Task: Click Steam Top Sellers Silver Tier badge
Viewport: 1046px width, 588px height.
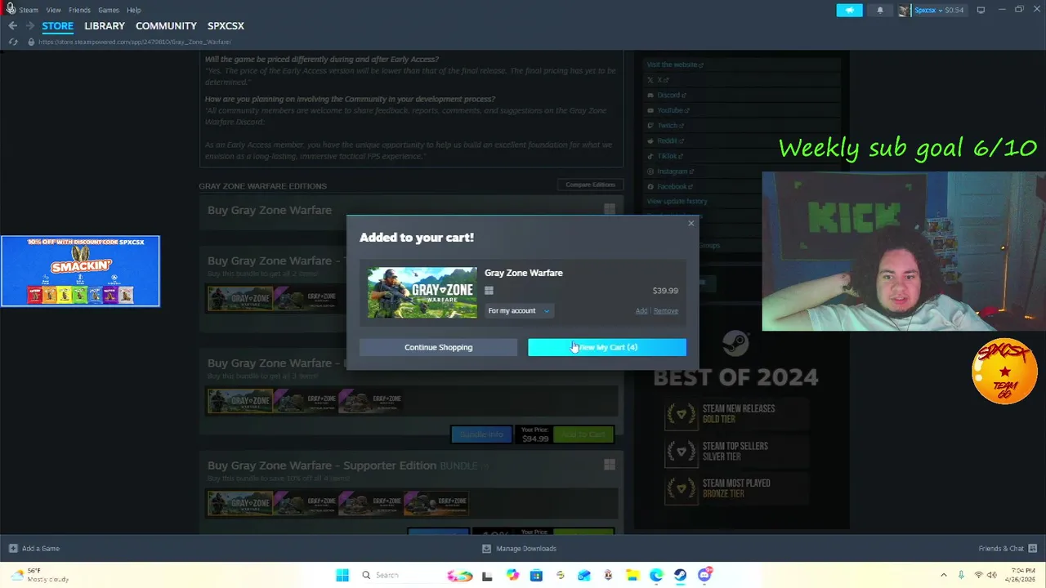Action: 735,452
